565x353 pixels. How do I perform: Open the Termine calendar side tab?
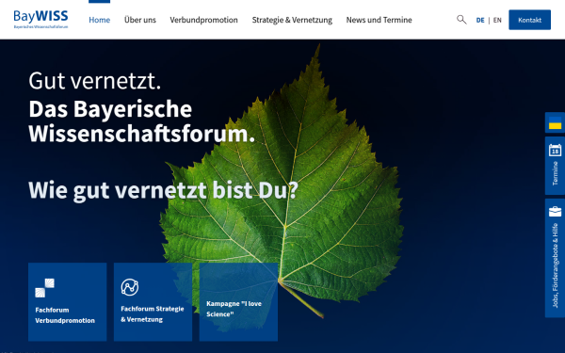(x=555, y=166)
